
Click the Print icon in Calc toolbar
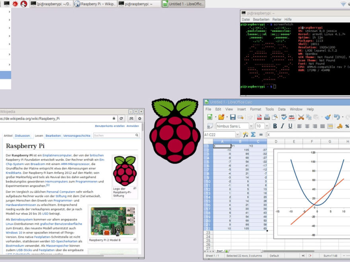[x=267, y=117]
